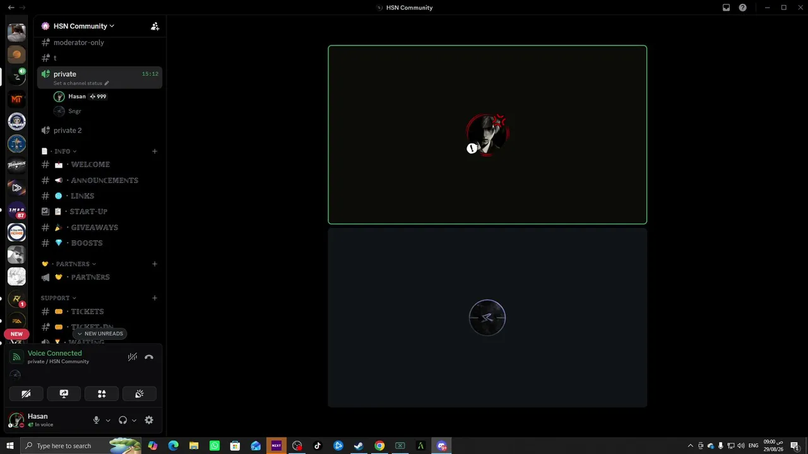
Task: Open WhatsApp from the taskbar
Action: point(215,446)
